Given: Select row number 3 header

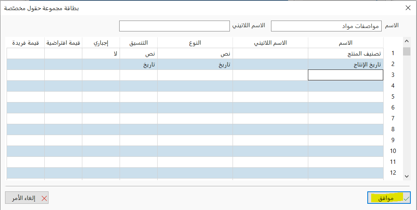Looking at the screenshot, I should (393, 75).
